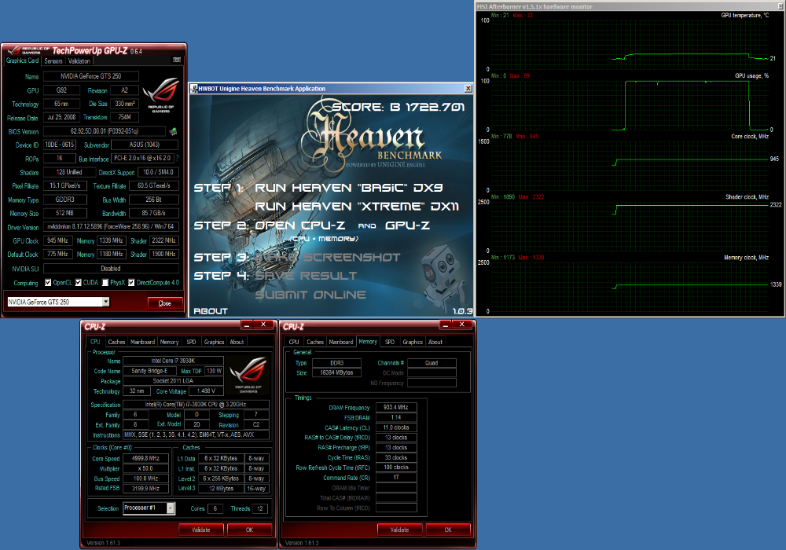786x550 pixels.
Task: Click Validate in left CPU-Z window
Action: coord(201,530)
